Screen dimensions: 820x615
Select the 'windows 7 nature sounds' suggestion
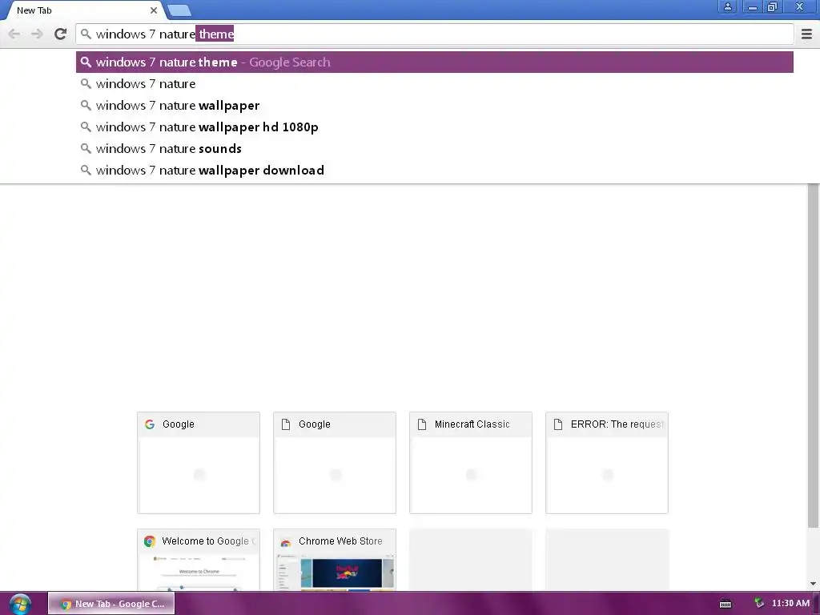(435, 148)
